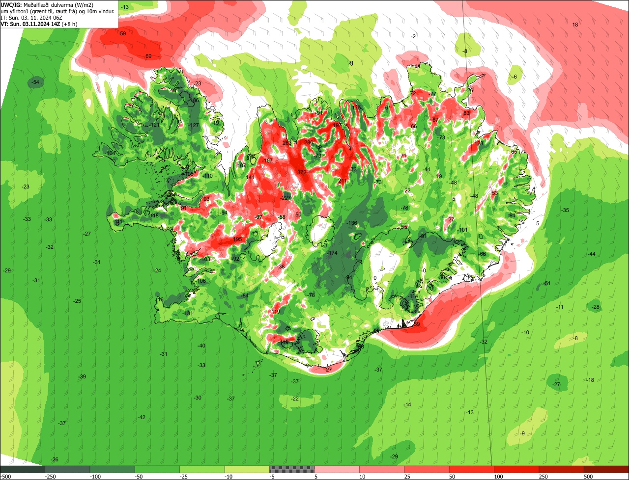Viewport: 629px width, 480px height.
Task: Click the darkest green swatch between -500 and -250
Action: click(x=23, y=469)
